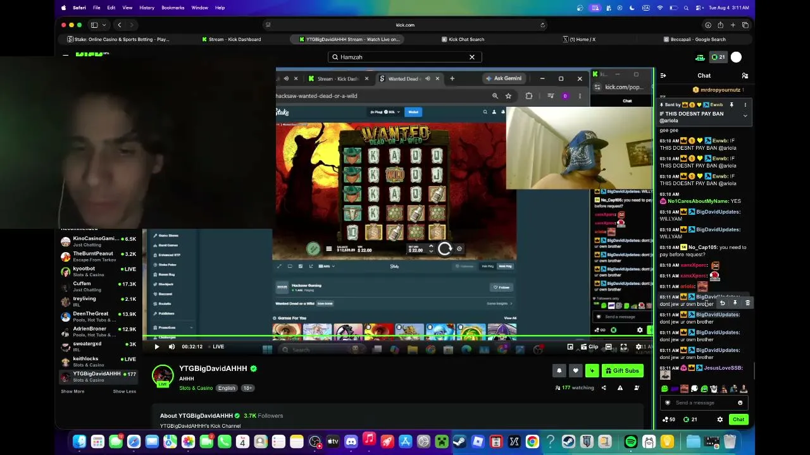Open macOS Control Center in menu bar
Viewport: 810px width, 455px height.
[699, 8]
